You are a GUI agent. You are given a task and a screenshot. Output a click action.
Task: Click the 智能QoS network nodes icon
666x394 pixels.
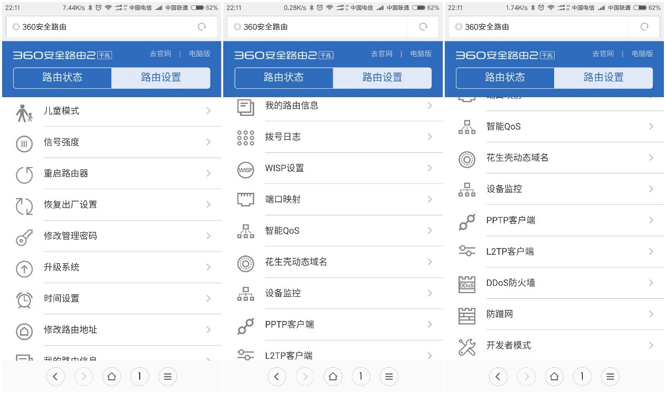click(x=245, y=231)
